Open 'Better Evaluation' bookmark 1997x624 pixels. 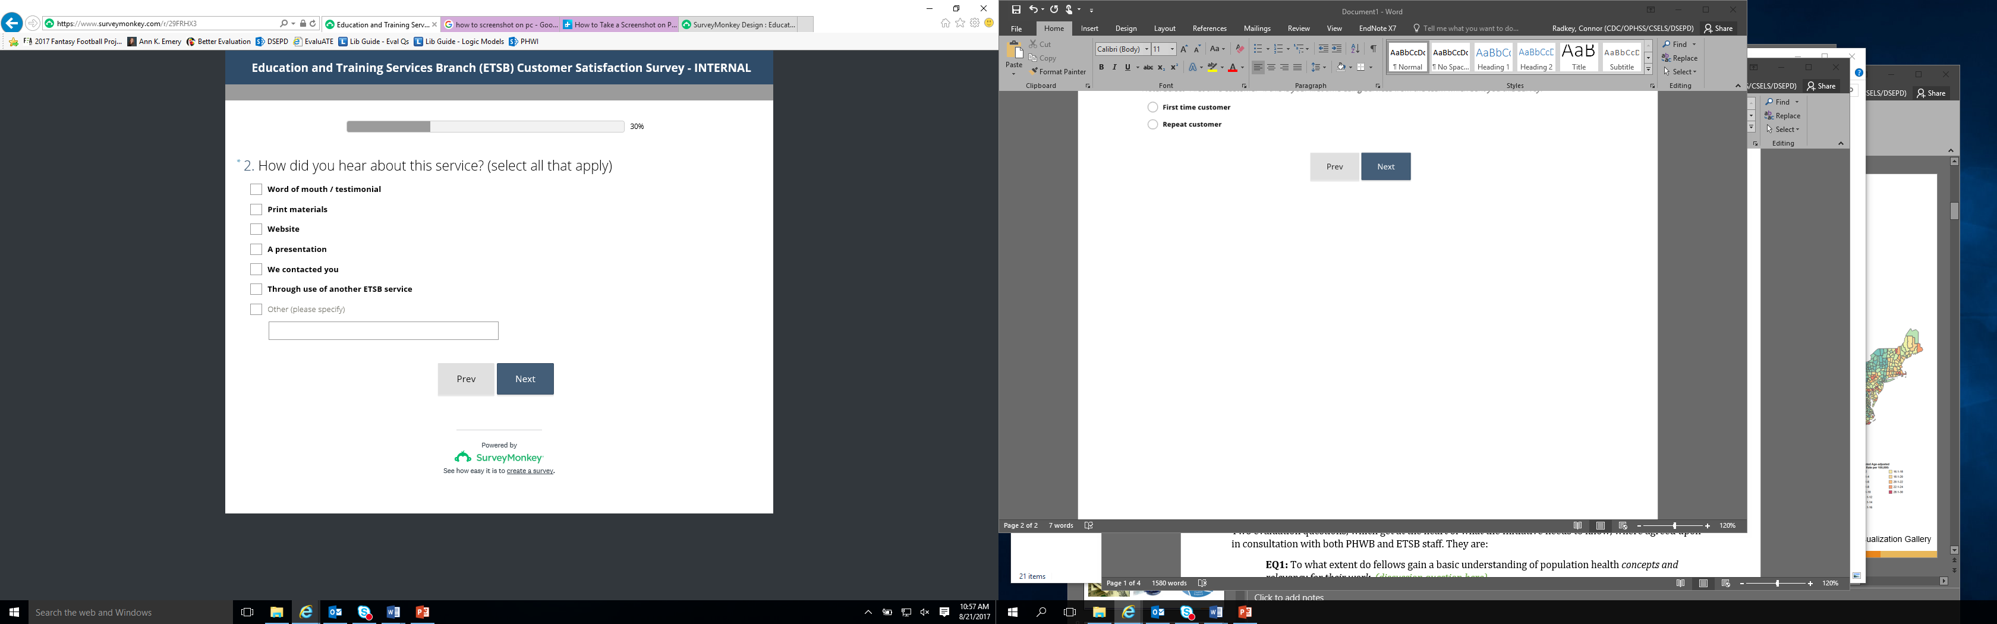(219, 42)
